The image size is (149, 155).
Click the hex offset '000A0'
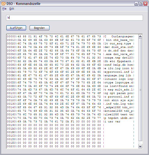(x=11, y=72)
